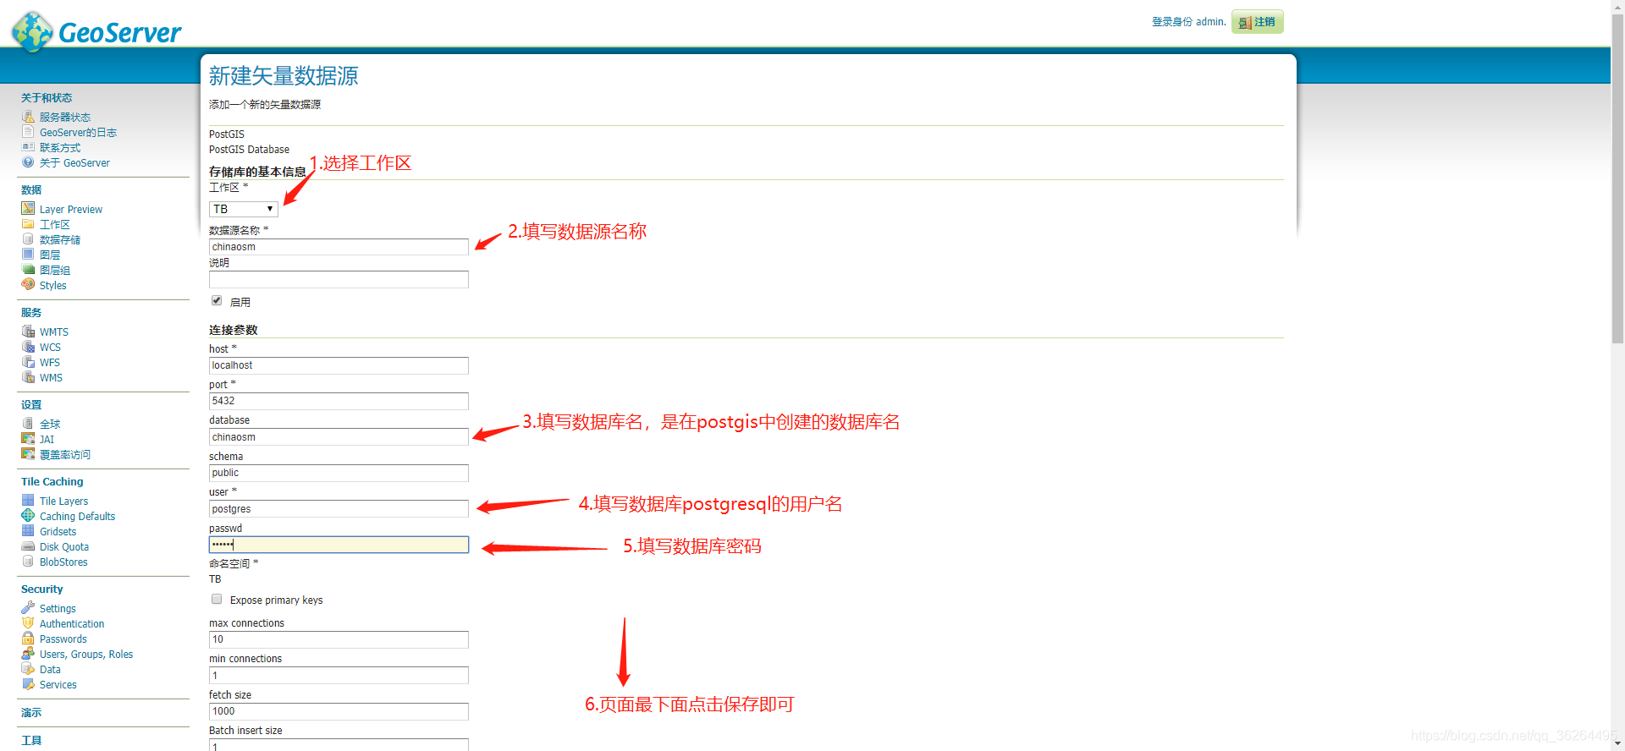Click the Styles palette icon

pyautogui.click(x=28, y=285)
